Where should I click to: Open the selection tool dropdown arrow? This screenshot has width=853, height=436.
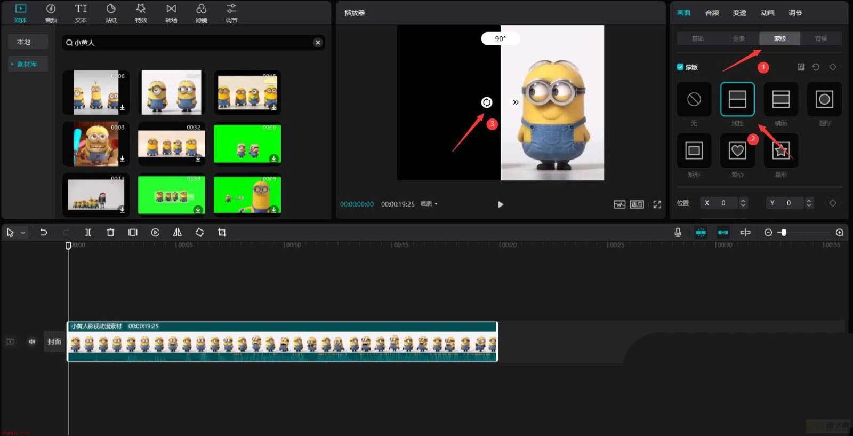tap(23, 233)
